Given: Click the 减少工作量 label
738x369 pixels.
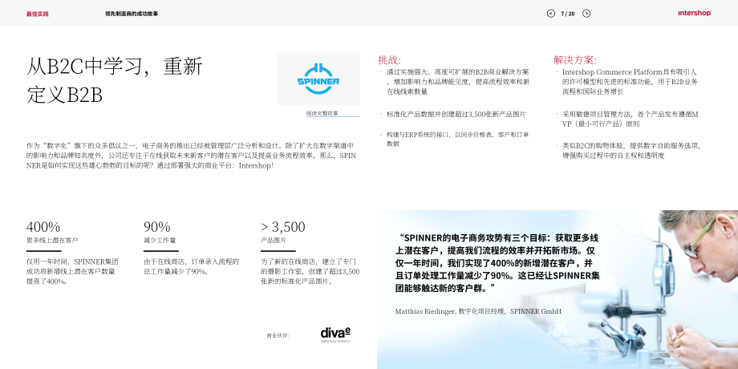Looking at the screenshot, I should [160, 241].
